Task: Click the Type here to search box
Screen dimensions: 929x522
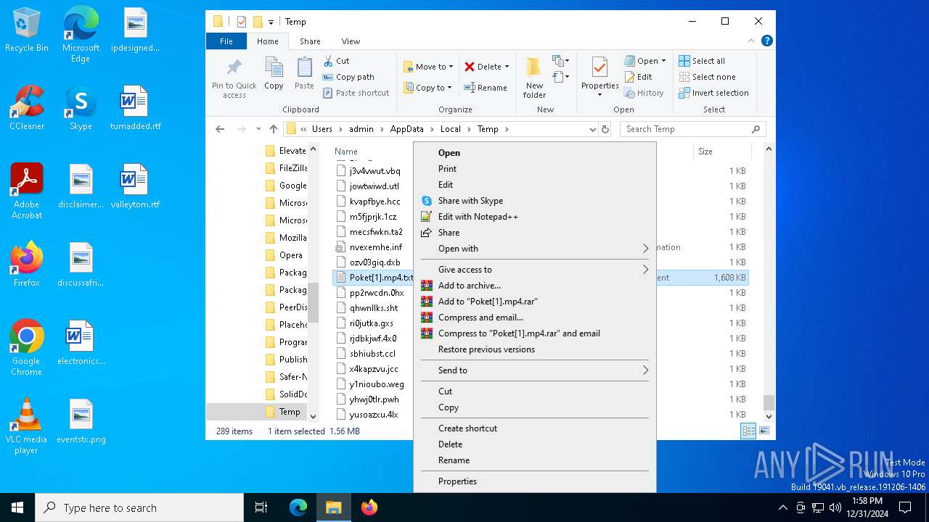Action: [x=139, y=507]
